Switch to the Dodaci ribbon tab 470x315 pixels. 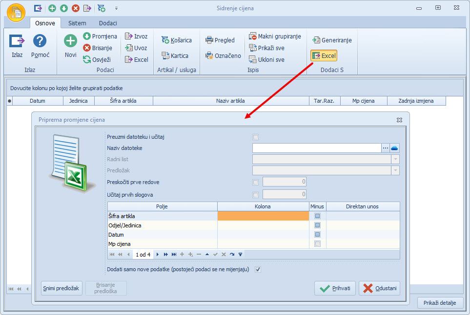(x=108, y=23)
